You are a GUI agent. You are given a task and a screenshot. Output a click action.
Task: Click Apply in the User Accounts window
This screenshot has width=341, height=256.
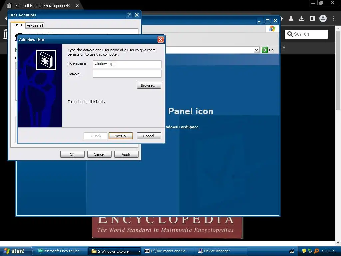tap(126, 154)
